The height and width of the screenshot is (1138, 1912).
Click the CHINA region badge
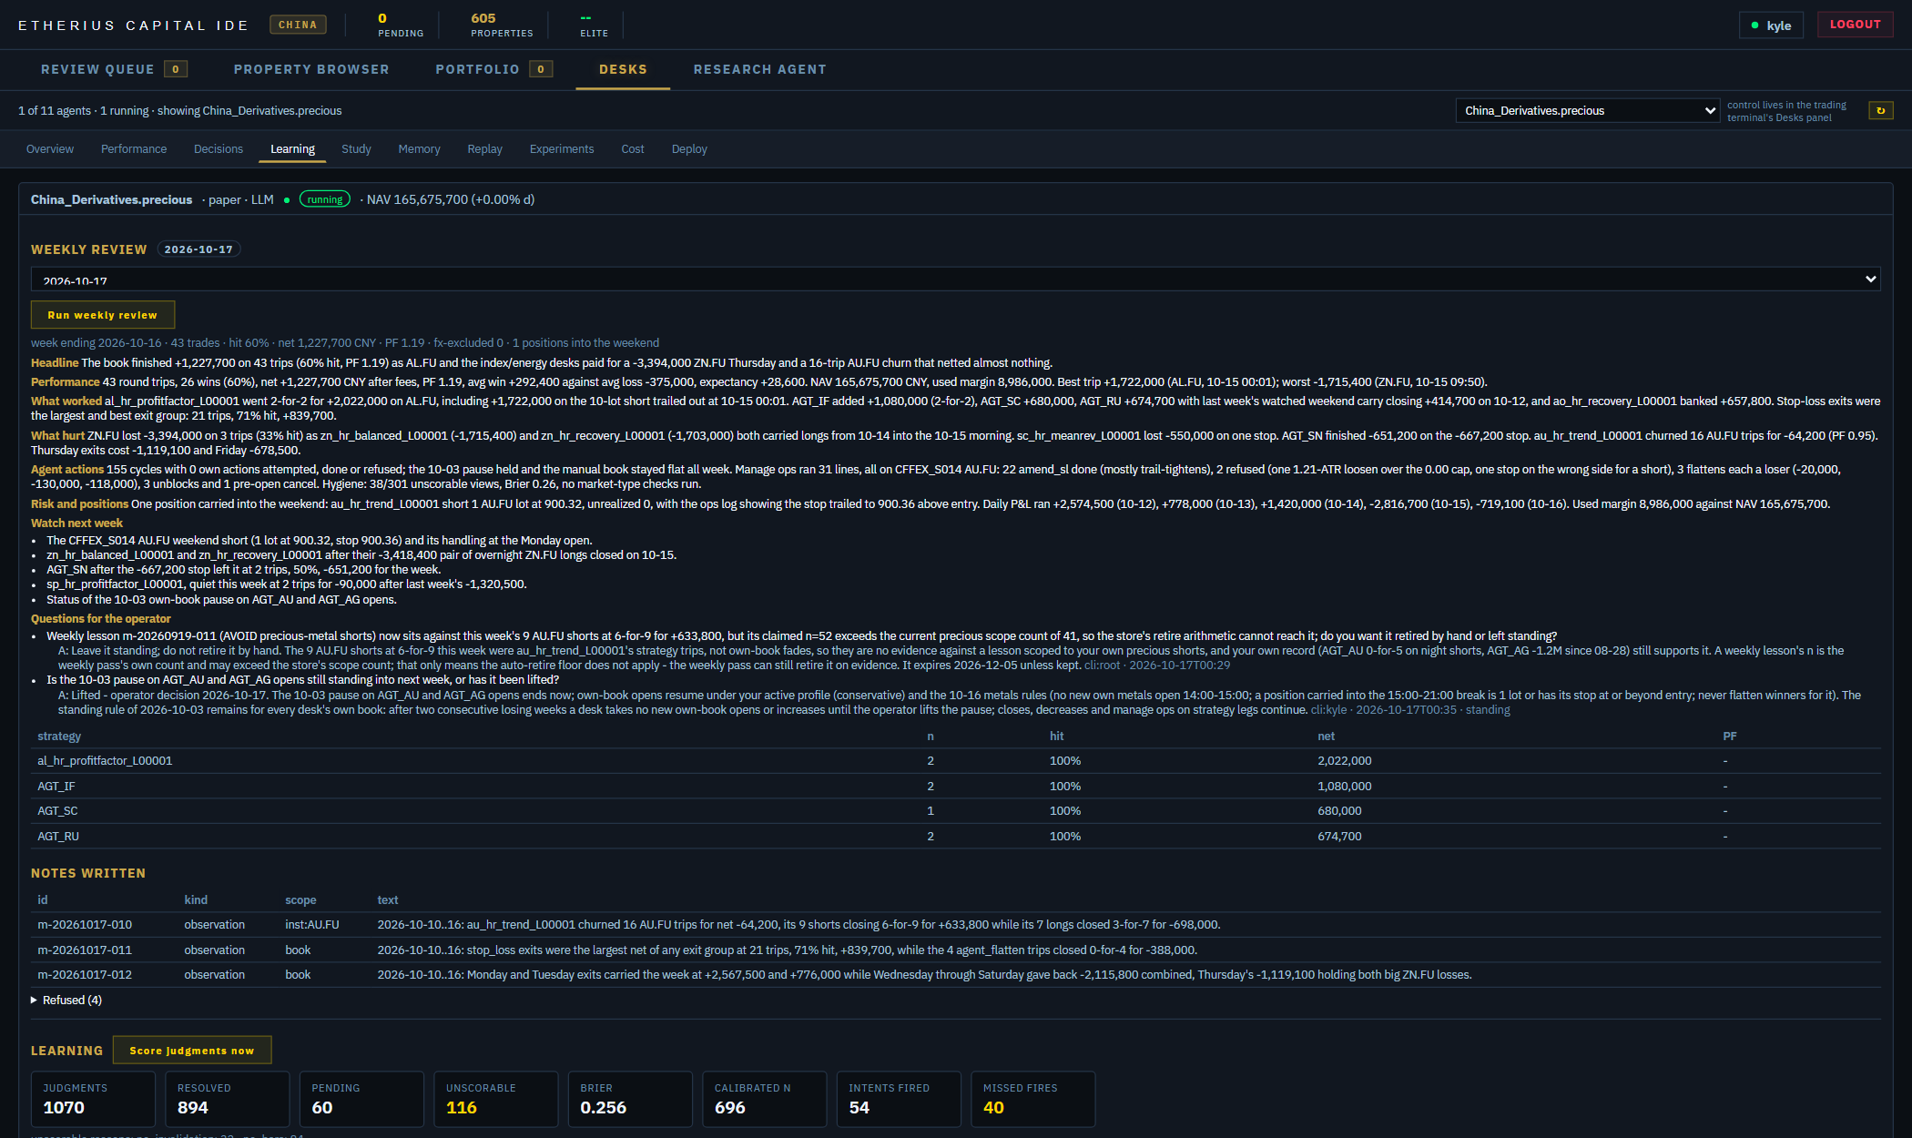298,25
